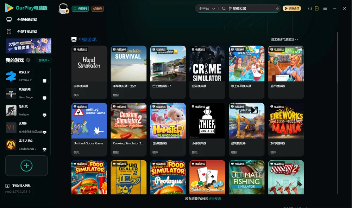
Task: Select 全部电脑游戏 in sidebar
Action: [x=27, y=20]
